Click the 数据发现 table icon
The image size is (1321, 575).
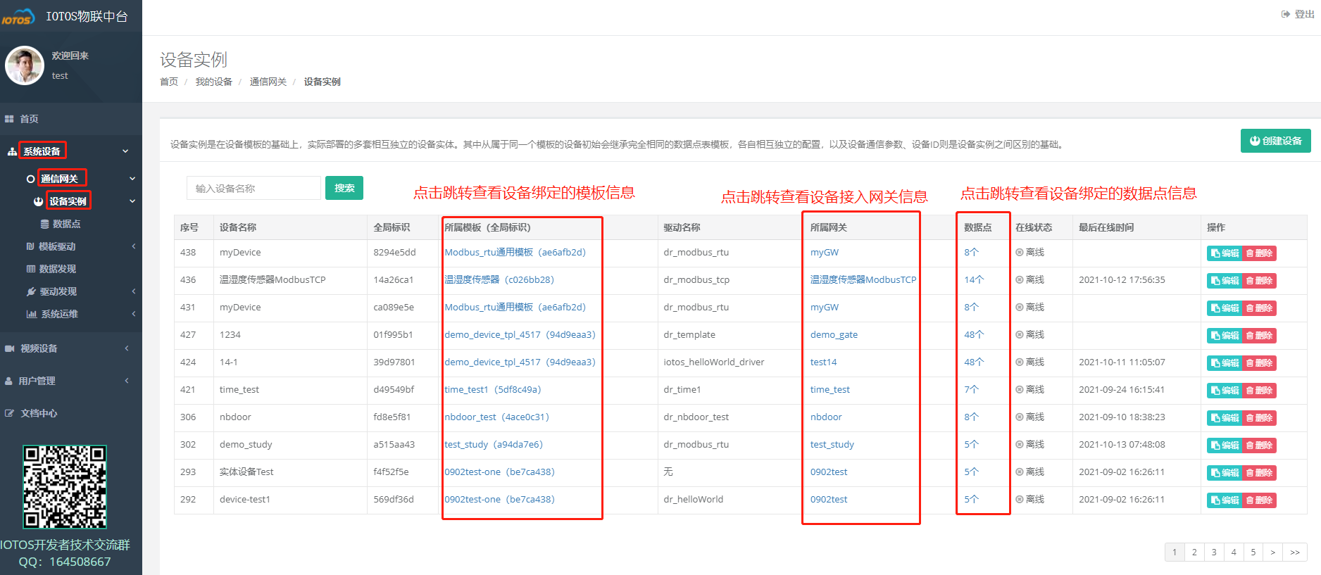pyautogui.click(x=31, y=269)
